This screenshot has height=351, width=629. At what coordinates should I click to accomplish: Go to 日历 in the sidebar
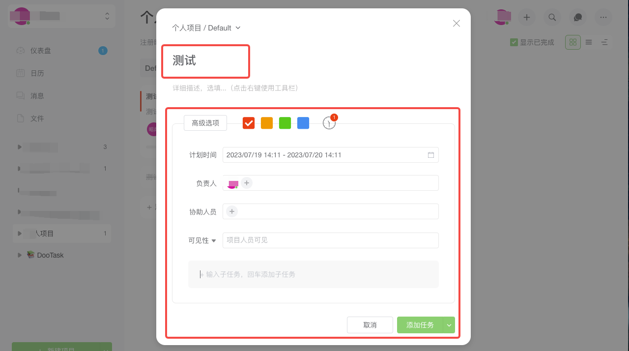tap(37, 73)
